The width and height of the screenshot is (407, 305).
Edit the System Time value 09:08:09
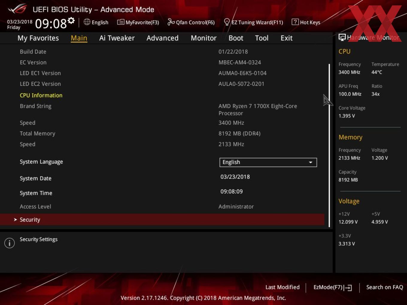click(x=232, y=191)
